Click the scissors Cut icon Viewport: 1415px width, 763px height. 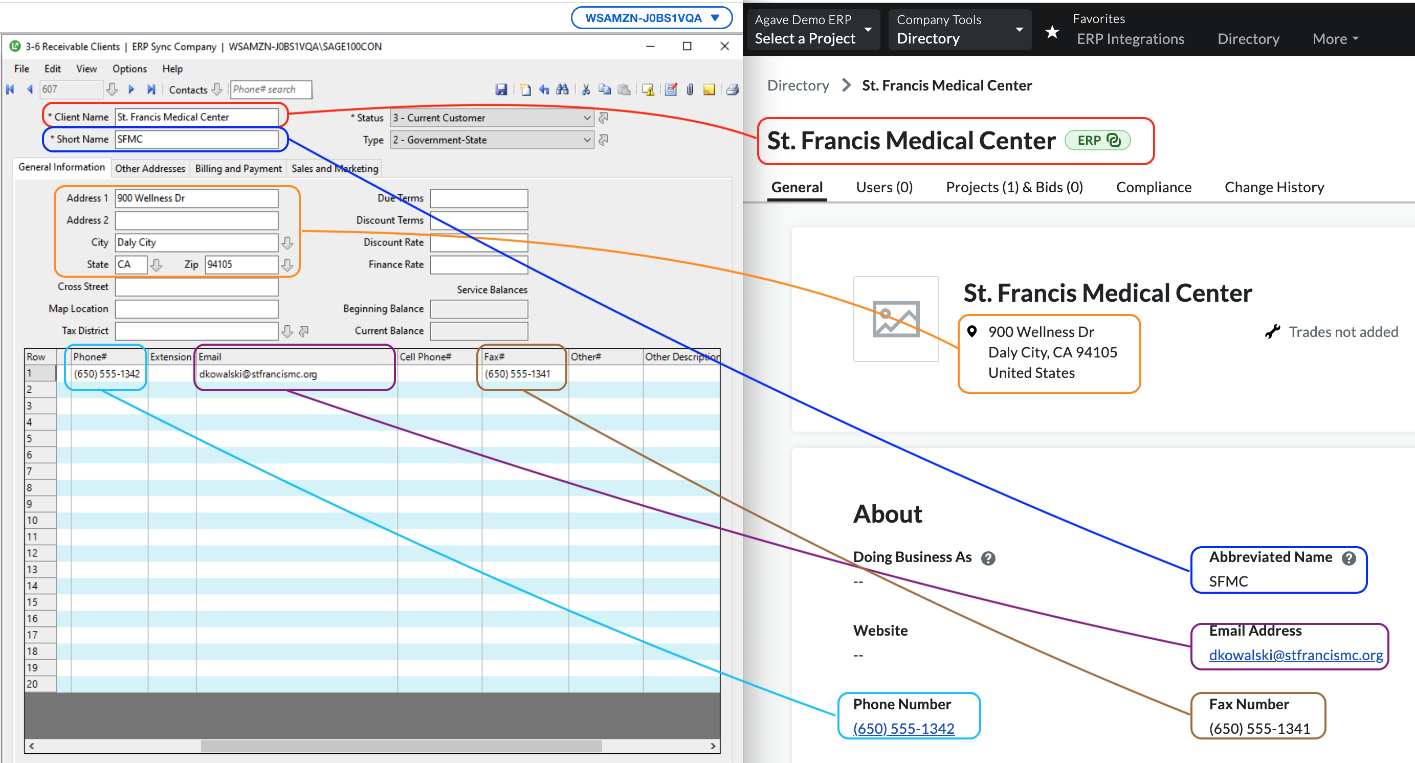(x=586, y=89)
